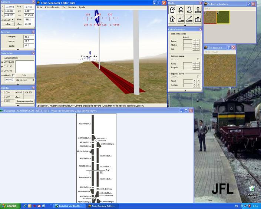Collapse the Modo panel with bottom arrow

pyautogui.click(x=185, y=25)
